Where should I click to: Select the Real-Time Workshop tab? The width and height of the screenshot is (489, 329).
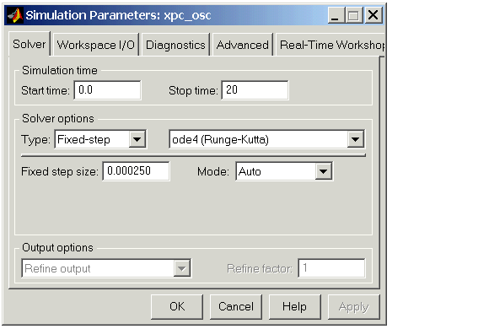coord(330,45)
